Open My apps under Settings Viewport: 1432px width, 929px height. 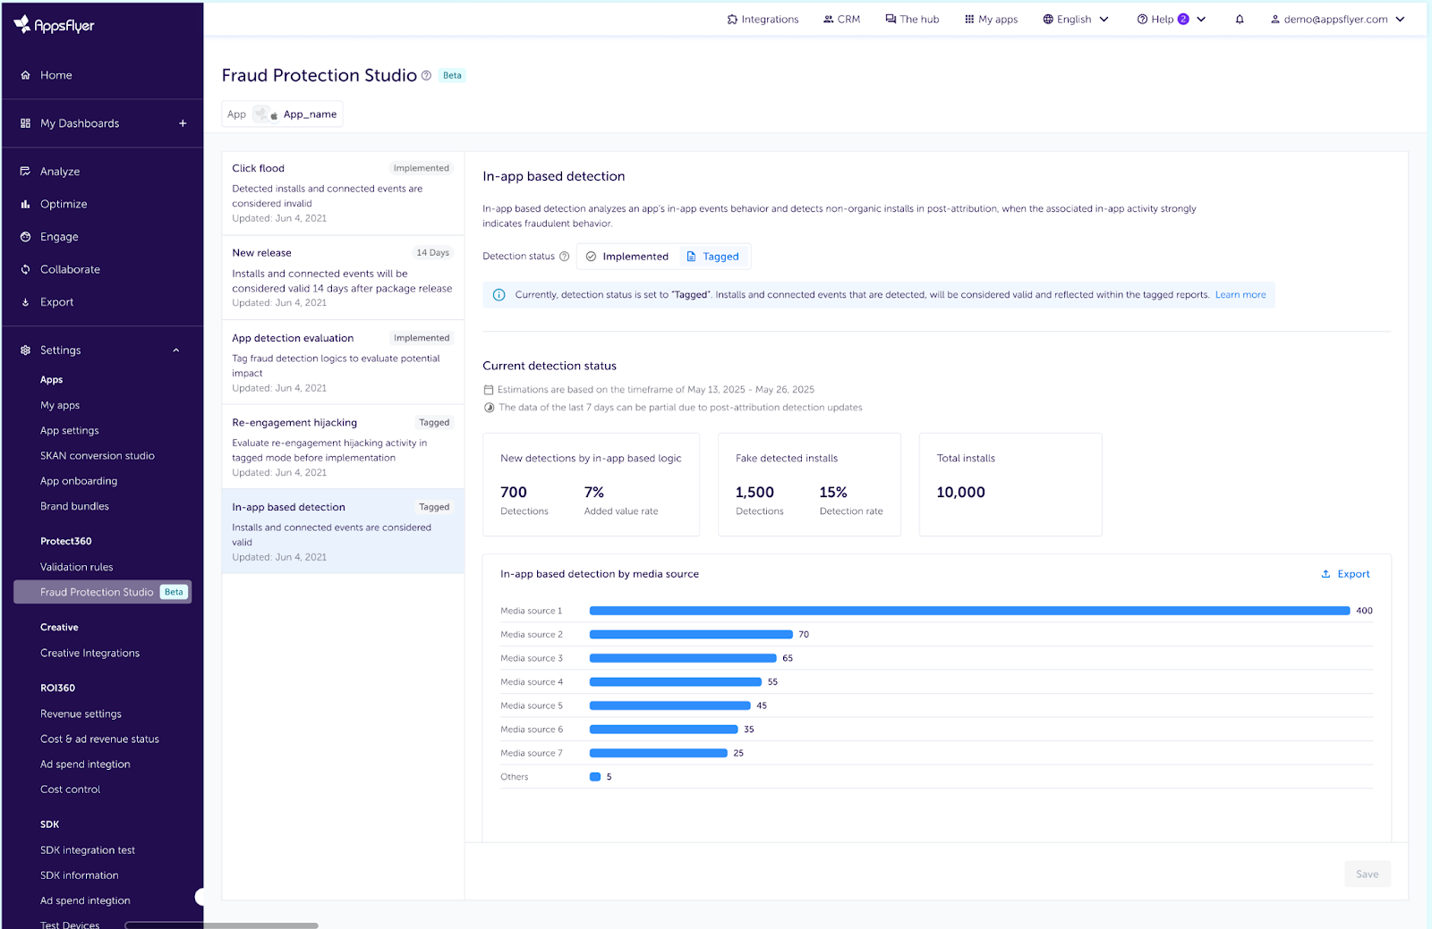pos(60,406)
